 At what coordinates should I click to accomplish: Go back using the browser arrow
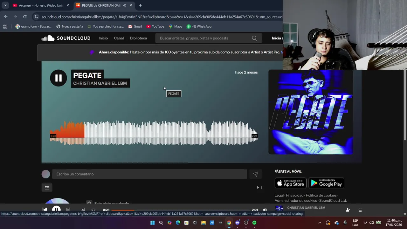6,17
